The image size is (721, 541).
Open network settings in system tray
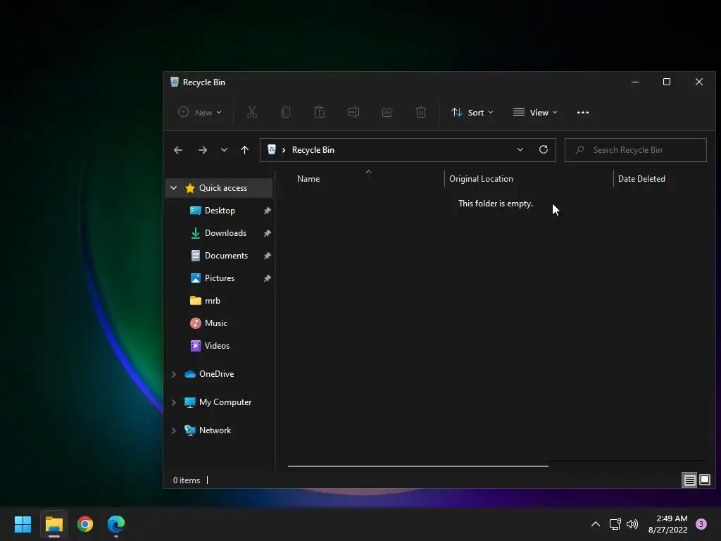click(x=615, y=524)
